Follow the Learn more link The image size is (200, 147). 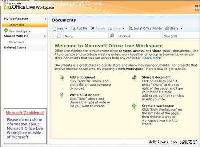[152, 58]
